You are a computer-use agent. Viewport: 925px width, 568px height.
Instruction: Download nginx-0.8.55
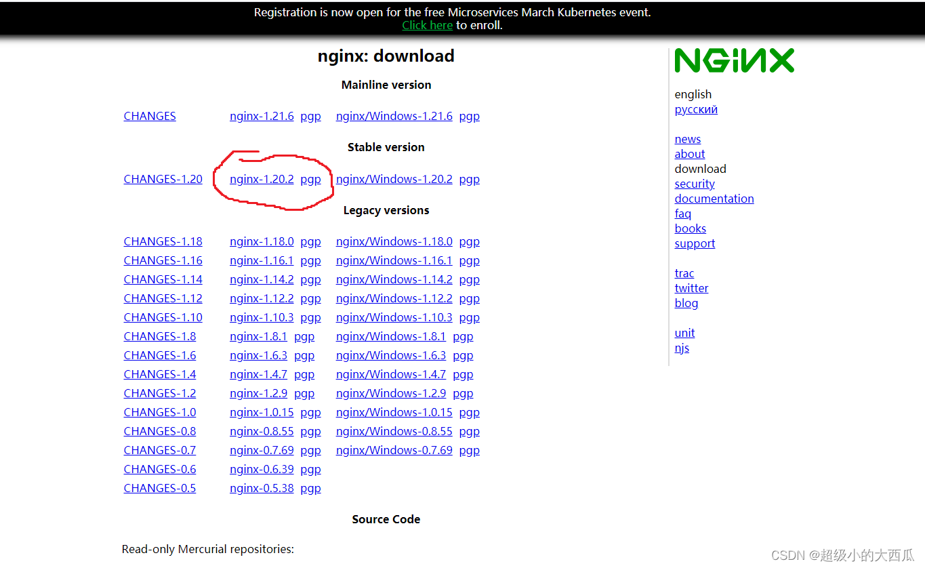click(262, 431)
